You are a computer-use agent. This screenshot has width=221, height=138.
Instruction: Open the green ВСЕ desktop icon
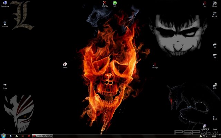(x=115, y=3)
